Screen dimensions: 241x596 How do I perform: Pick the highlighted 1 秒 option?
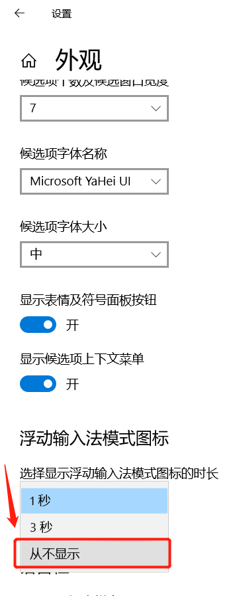click(x=94, y=500)
